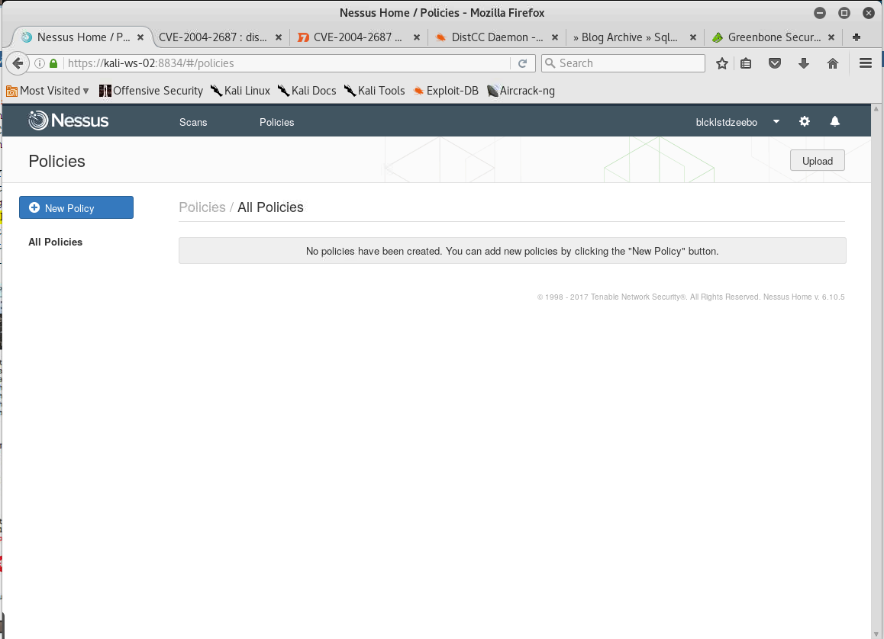
Task: Select All Policies in the sidebar
Action: [x=55, y=242]
